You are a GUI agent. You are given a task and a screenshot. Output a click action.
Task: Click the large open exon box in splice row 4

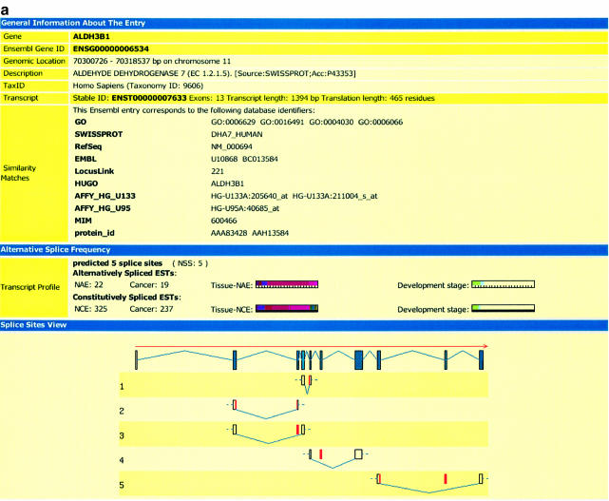[358, 454]
